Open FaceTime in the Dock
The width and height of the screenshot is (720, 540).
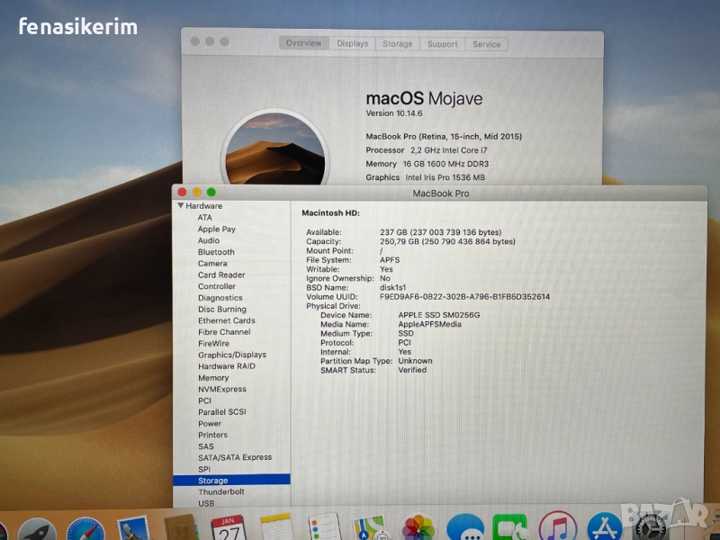[x=509, y=528]
